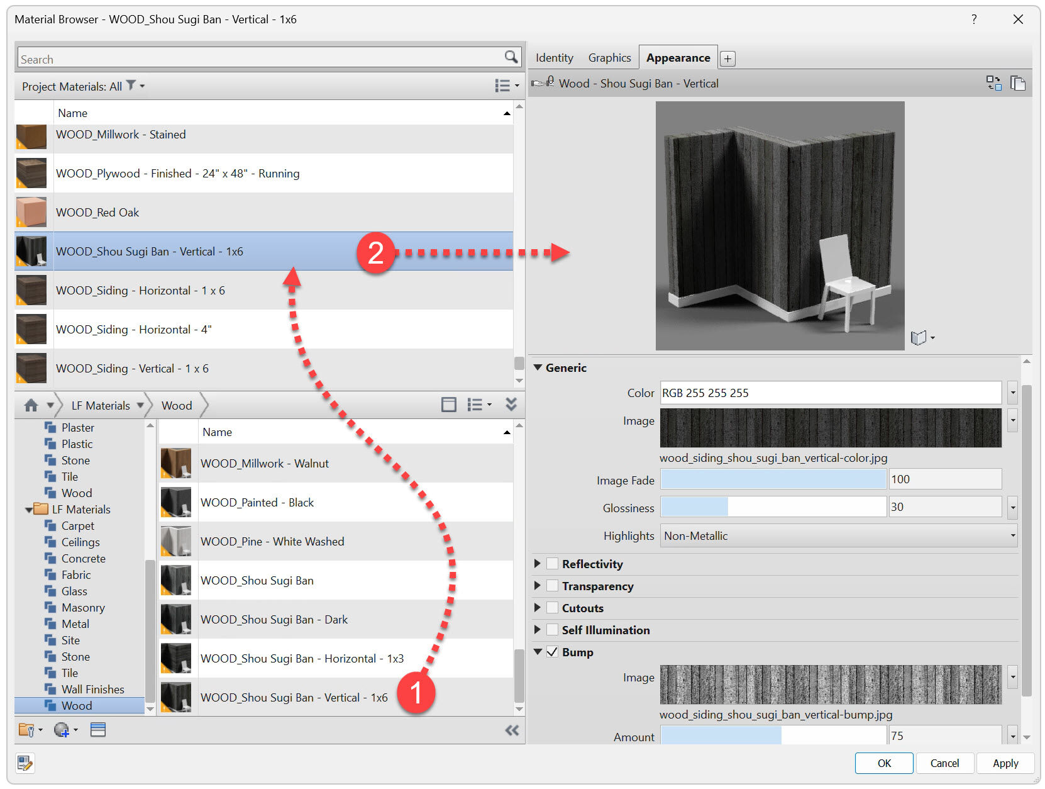The height and width of the screenshot is (789, 1045).
Task: Open the swatch shape selector below the preview
Action: tap(922, 337)
